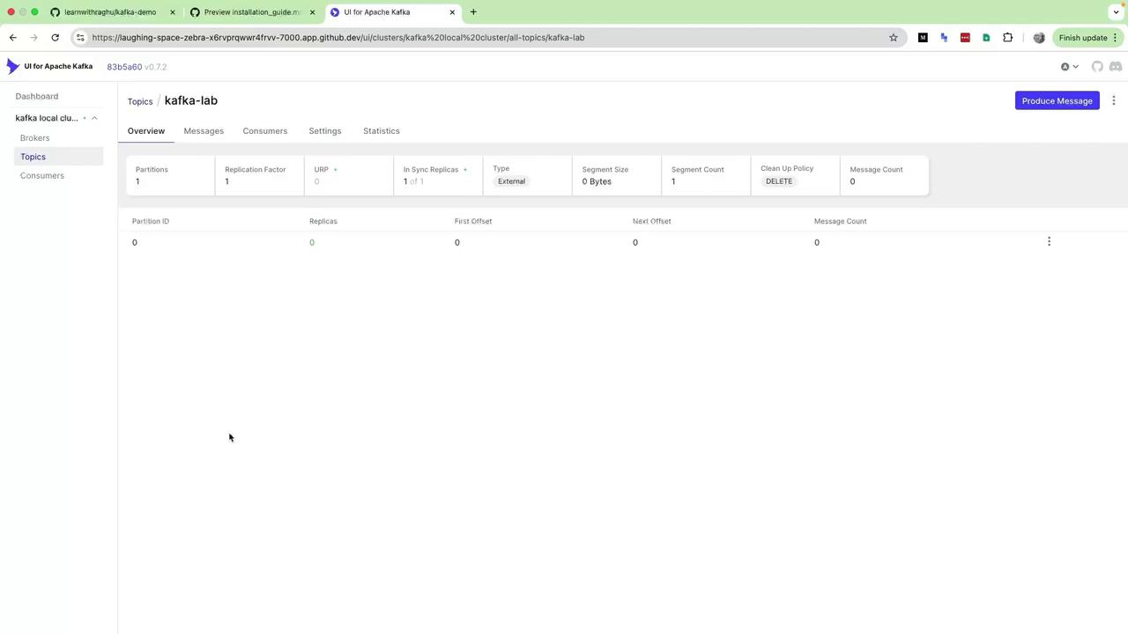Go to Dashboard in the sidebar
Viewport: 1128px width, 634px height.
[x=37, y=96]
